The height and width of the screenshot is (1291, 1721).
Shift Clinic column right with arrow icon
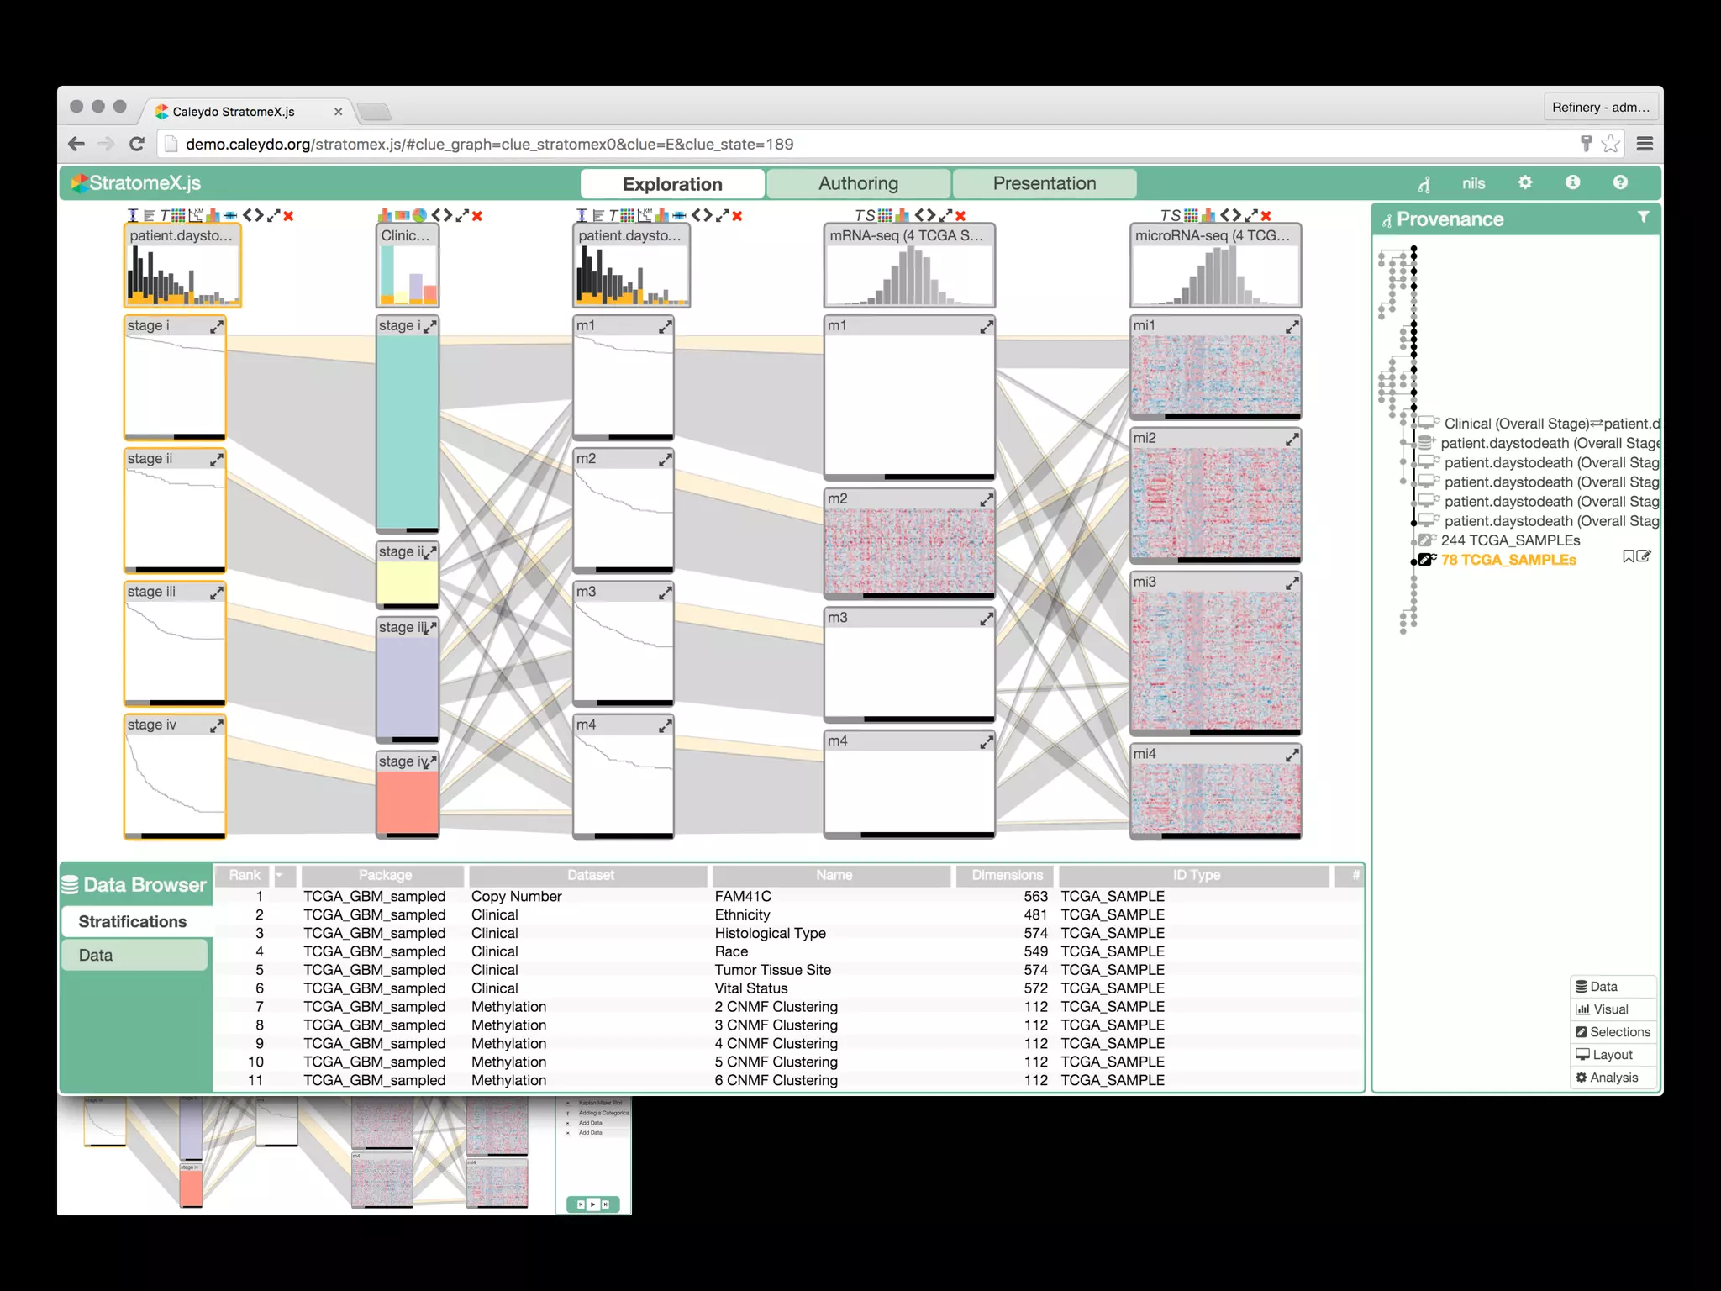448,215
